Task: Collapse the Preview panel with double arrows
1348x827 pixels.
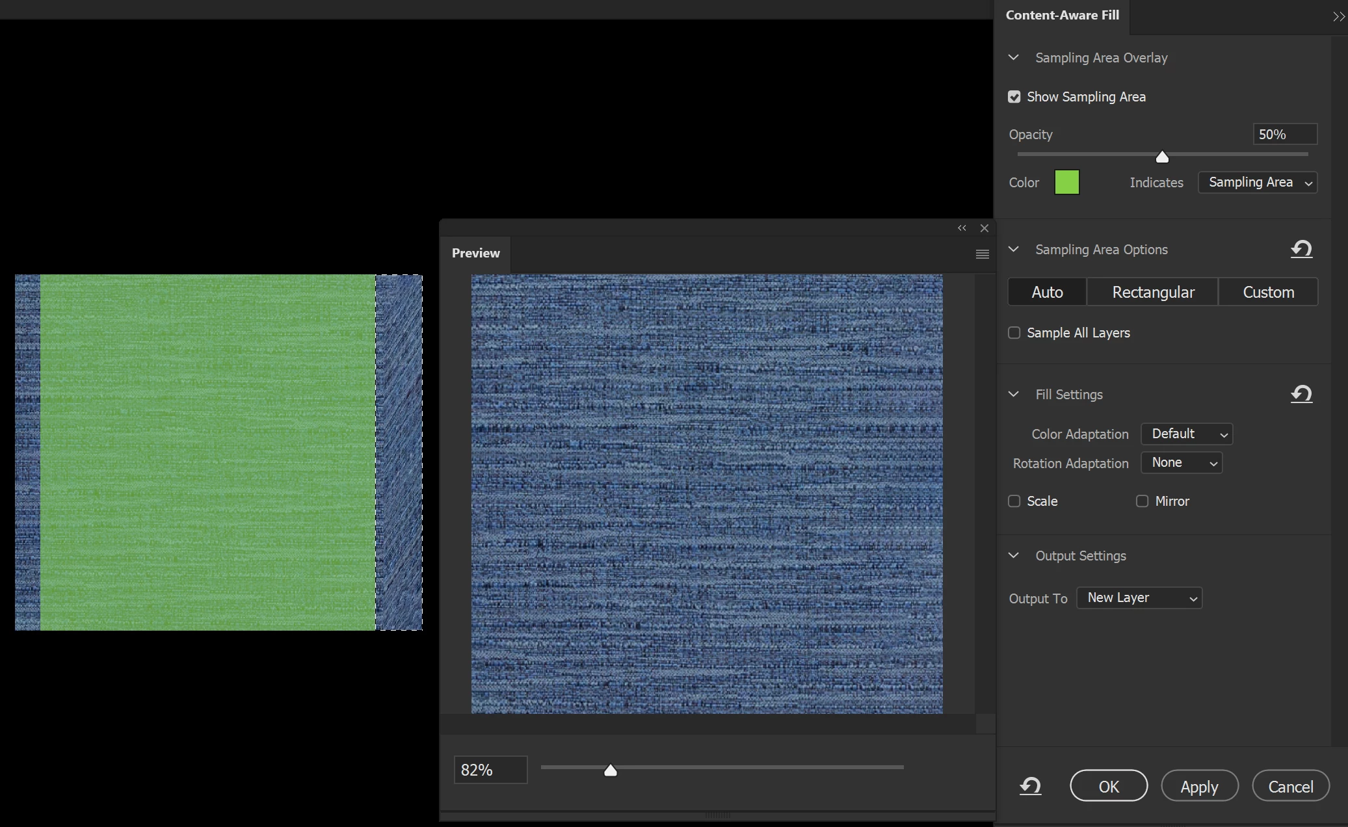Action: 962,228
